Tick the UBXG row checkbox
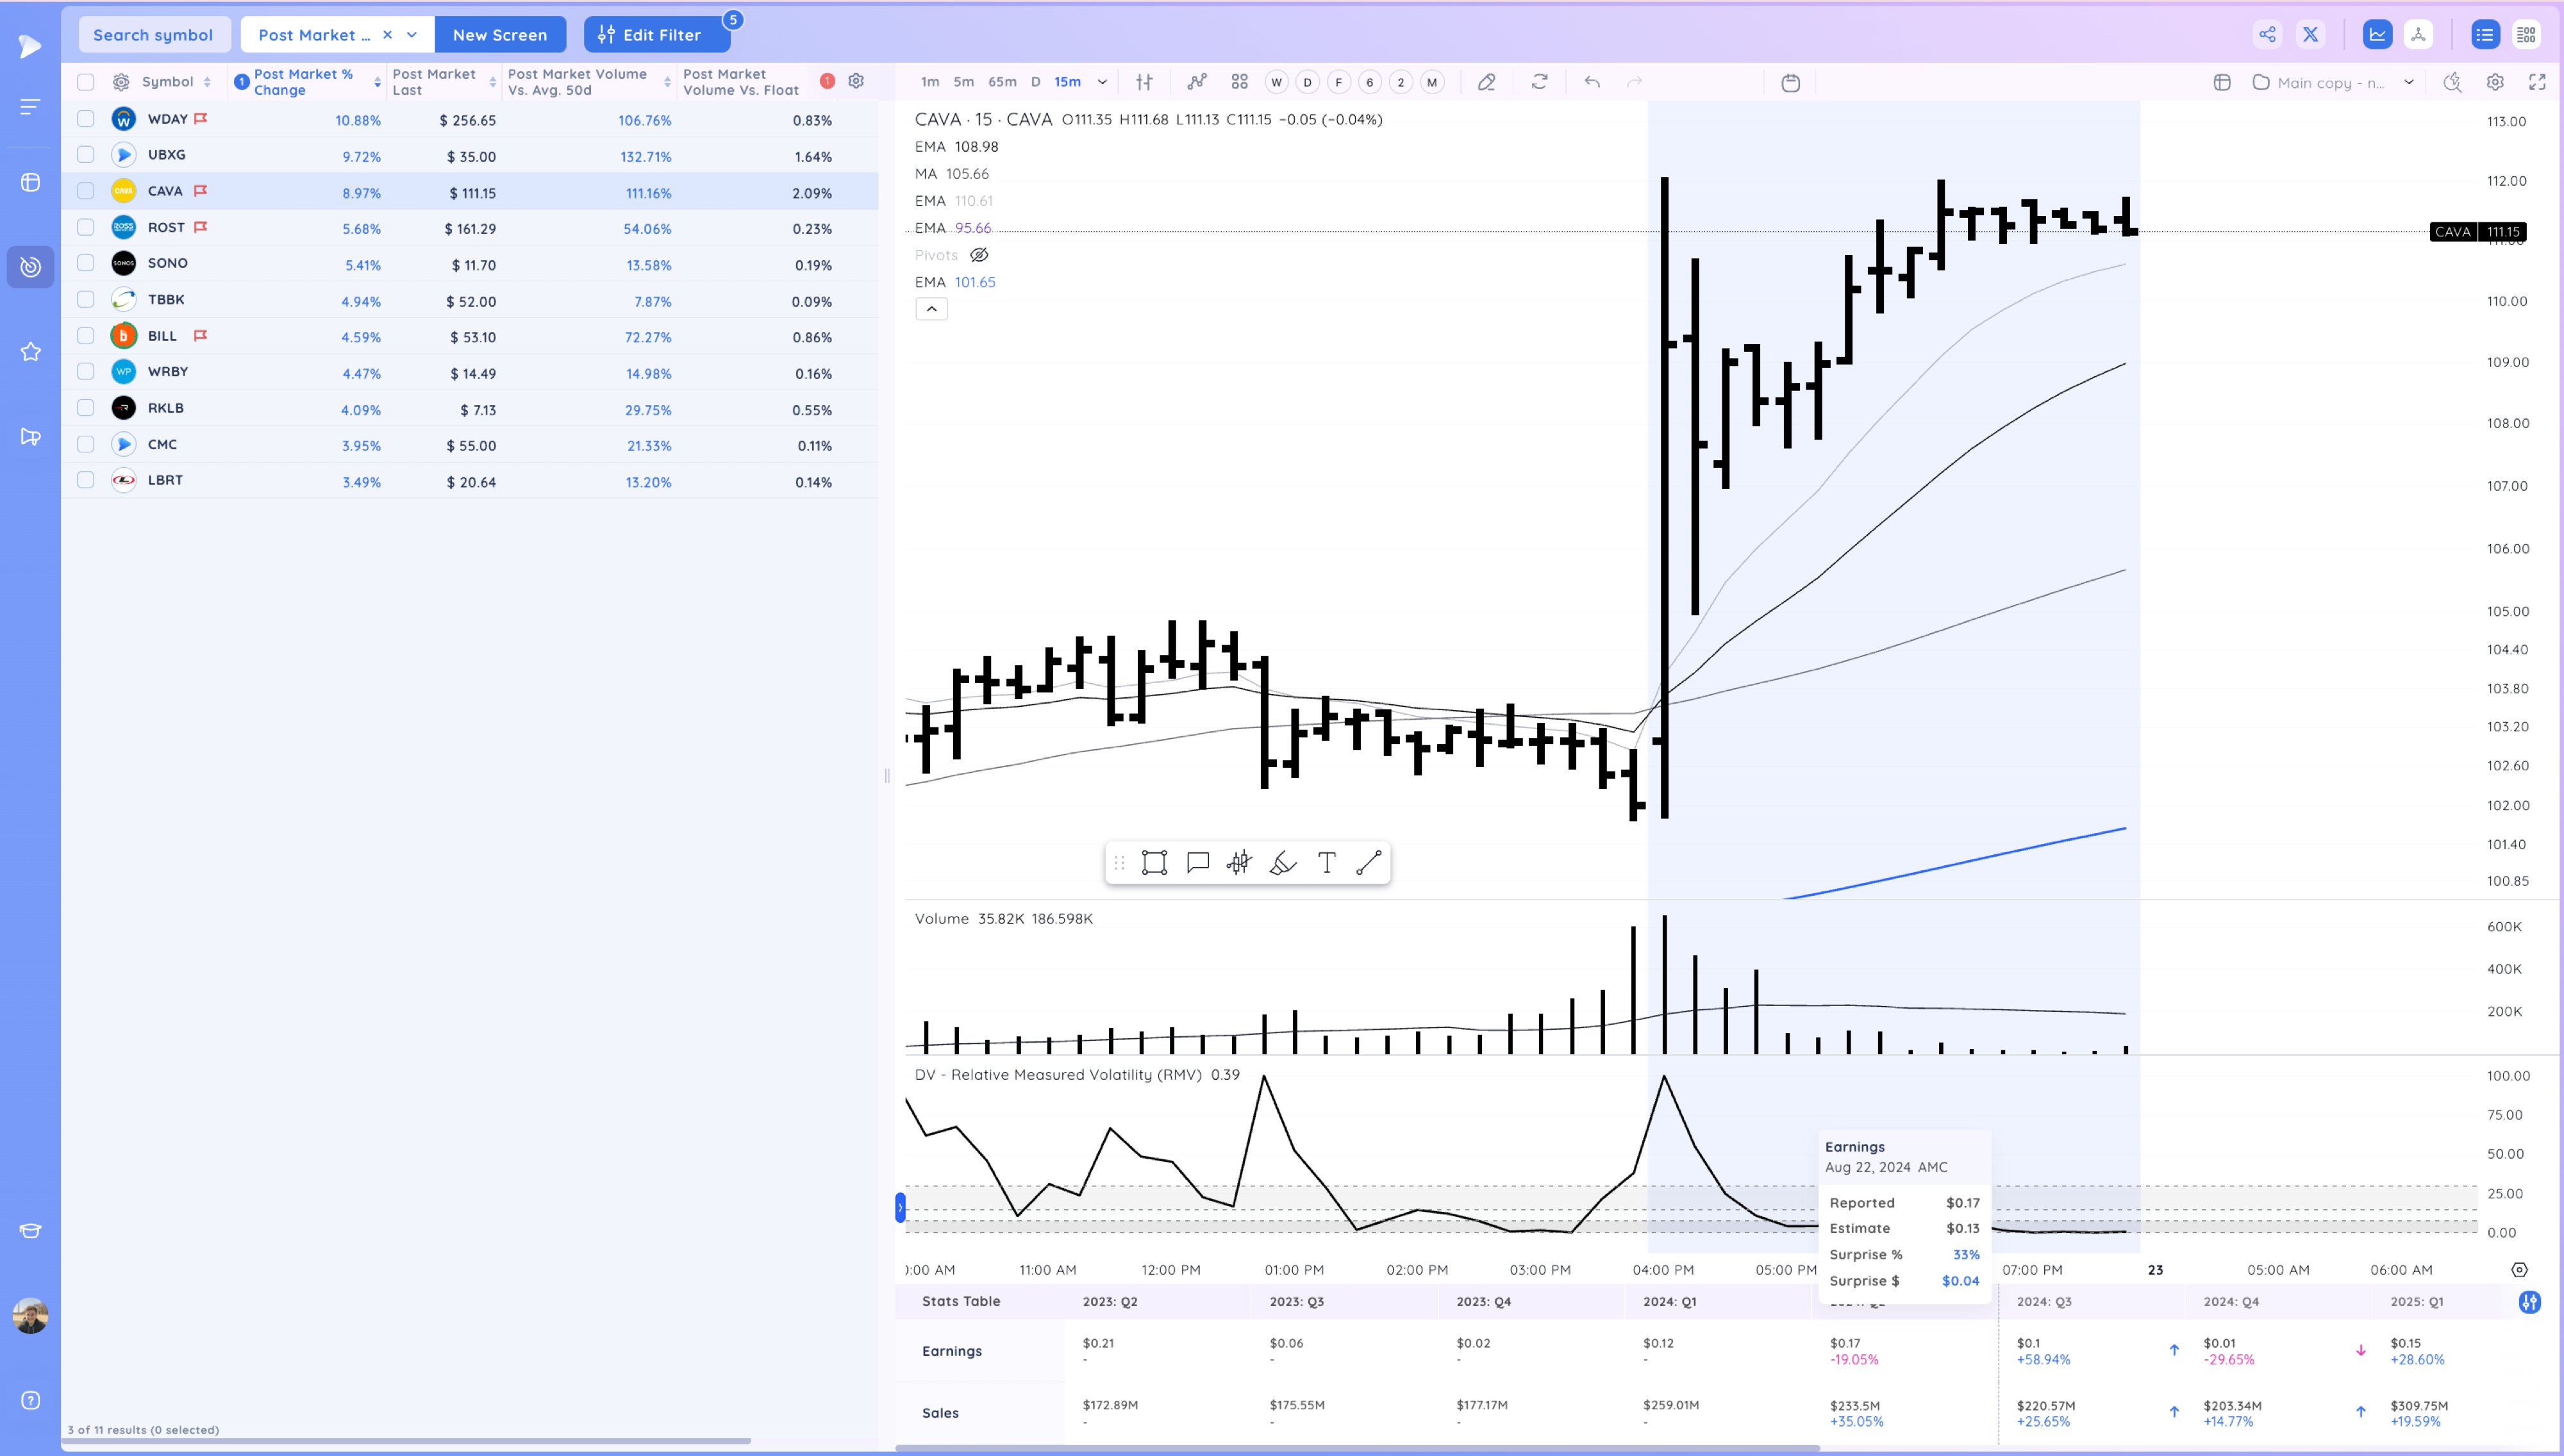2564x1456 pixels. point(86,155)
